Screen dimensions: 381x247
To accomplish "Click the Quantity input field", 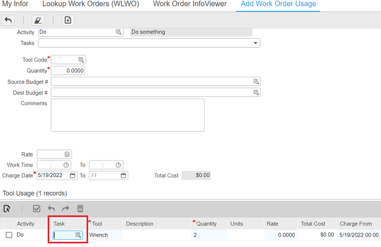I will point(67,70).
